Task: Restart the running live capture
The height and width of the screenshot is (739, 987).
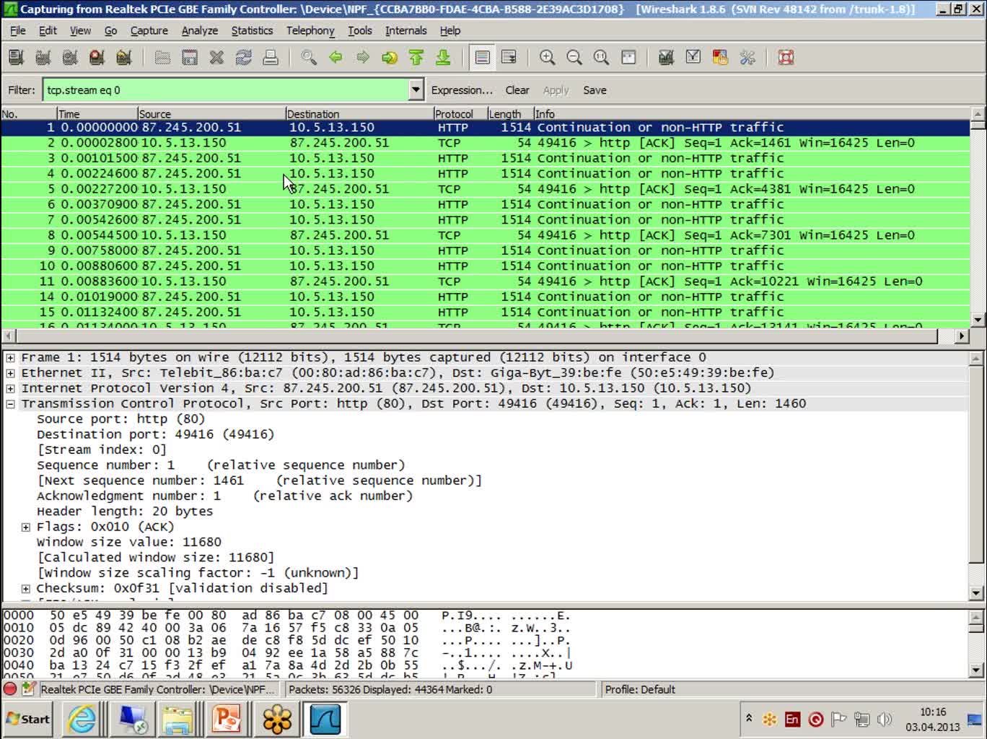Action: [x=124, y=58]
